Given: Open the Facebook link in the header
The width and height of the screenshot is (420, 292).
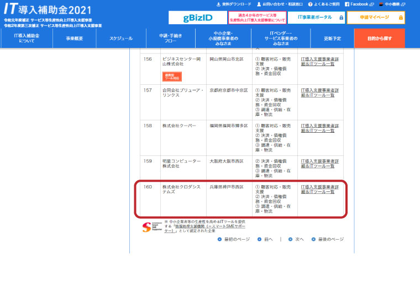Looking at the screenshot, I should pos(359,4).
